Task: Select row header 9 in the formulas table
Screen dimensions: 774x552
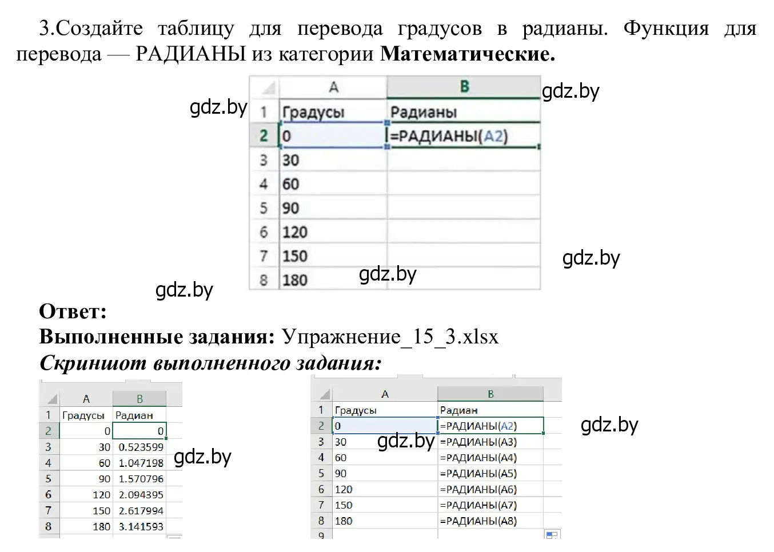Action: [322, 535]
